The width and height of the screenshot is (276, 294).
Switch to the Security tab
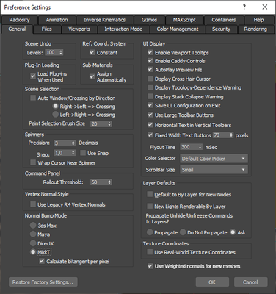(x=221, y=29)
